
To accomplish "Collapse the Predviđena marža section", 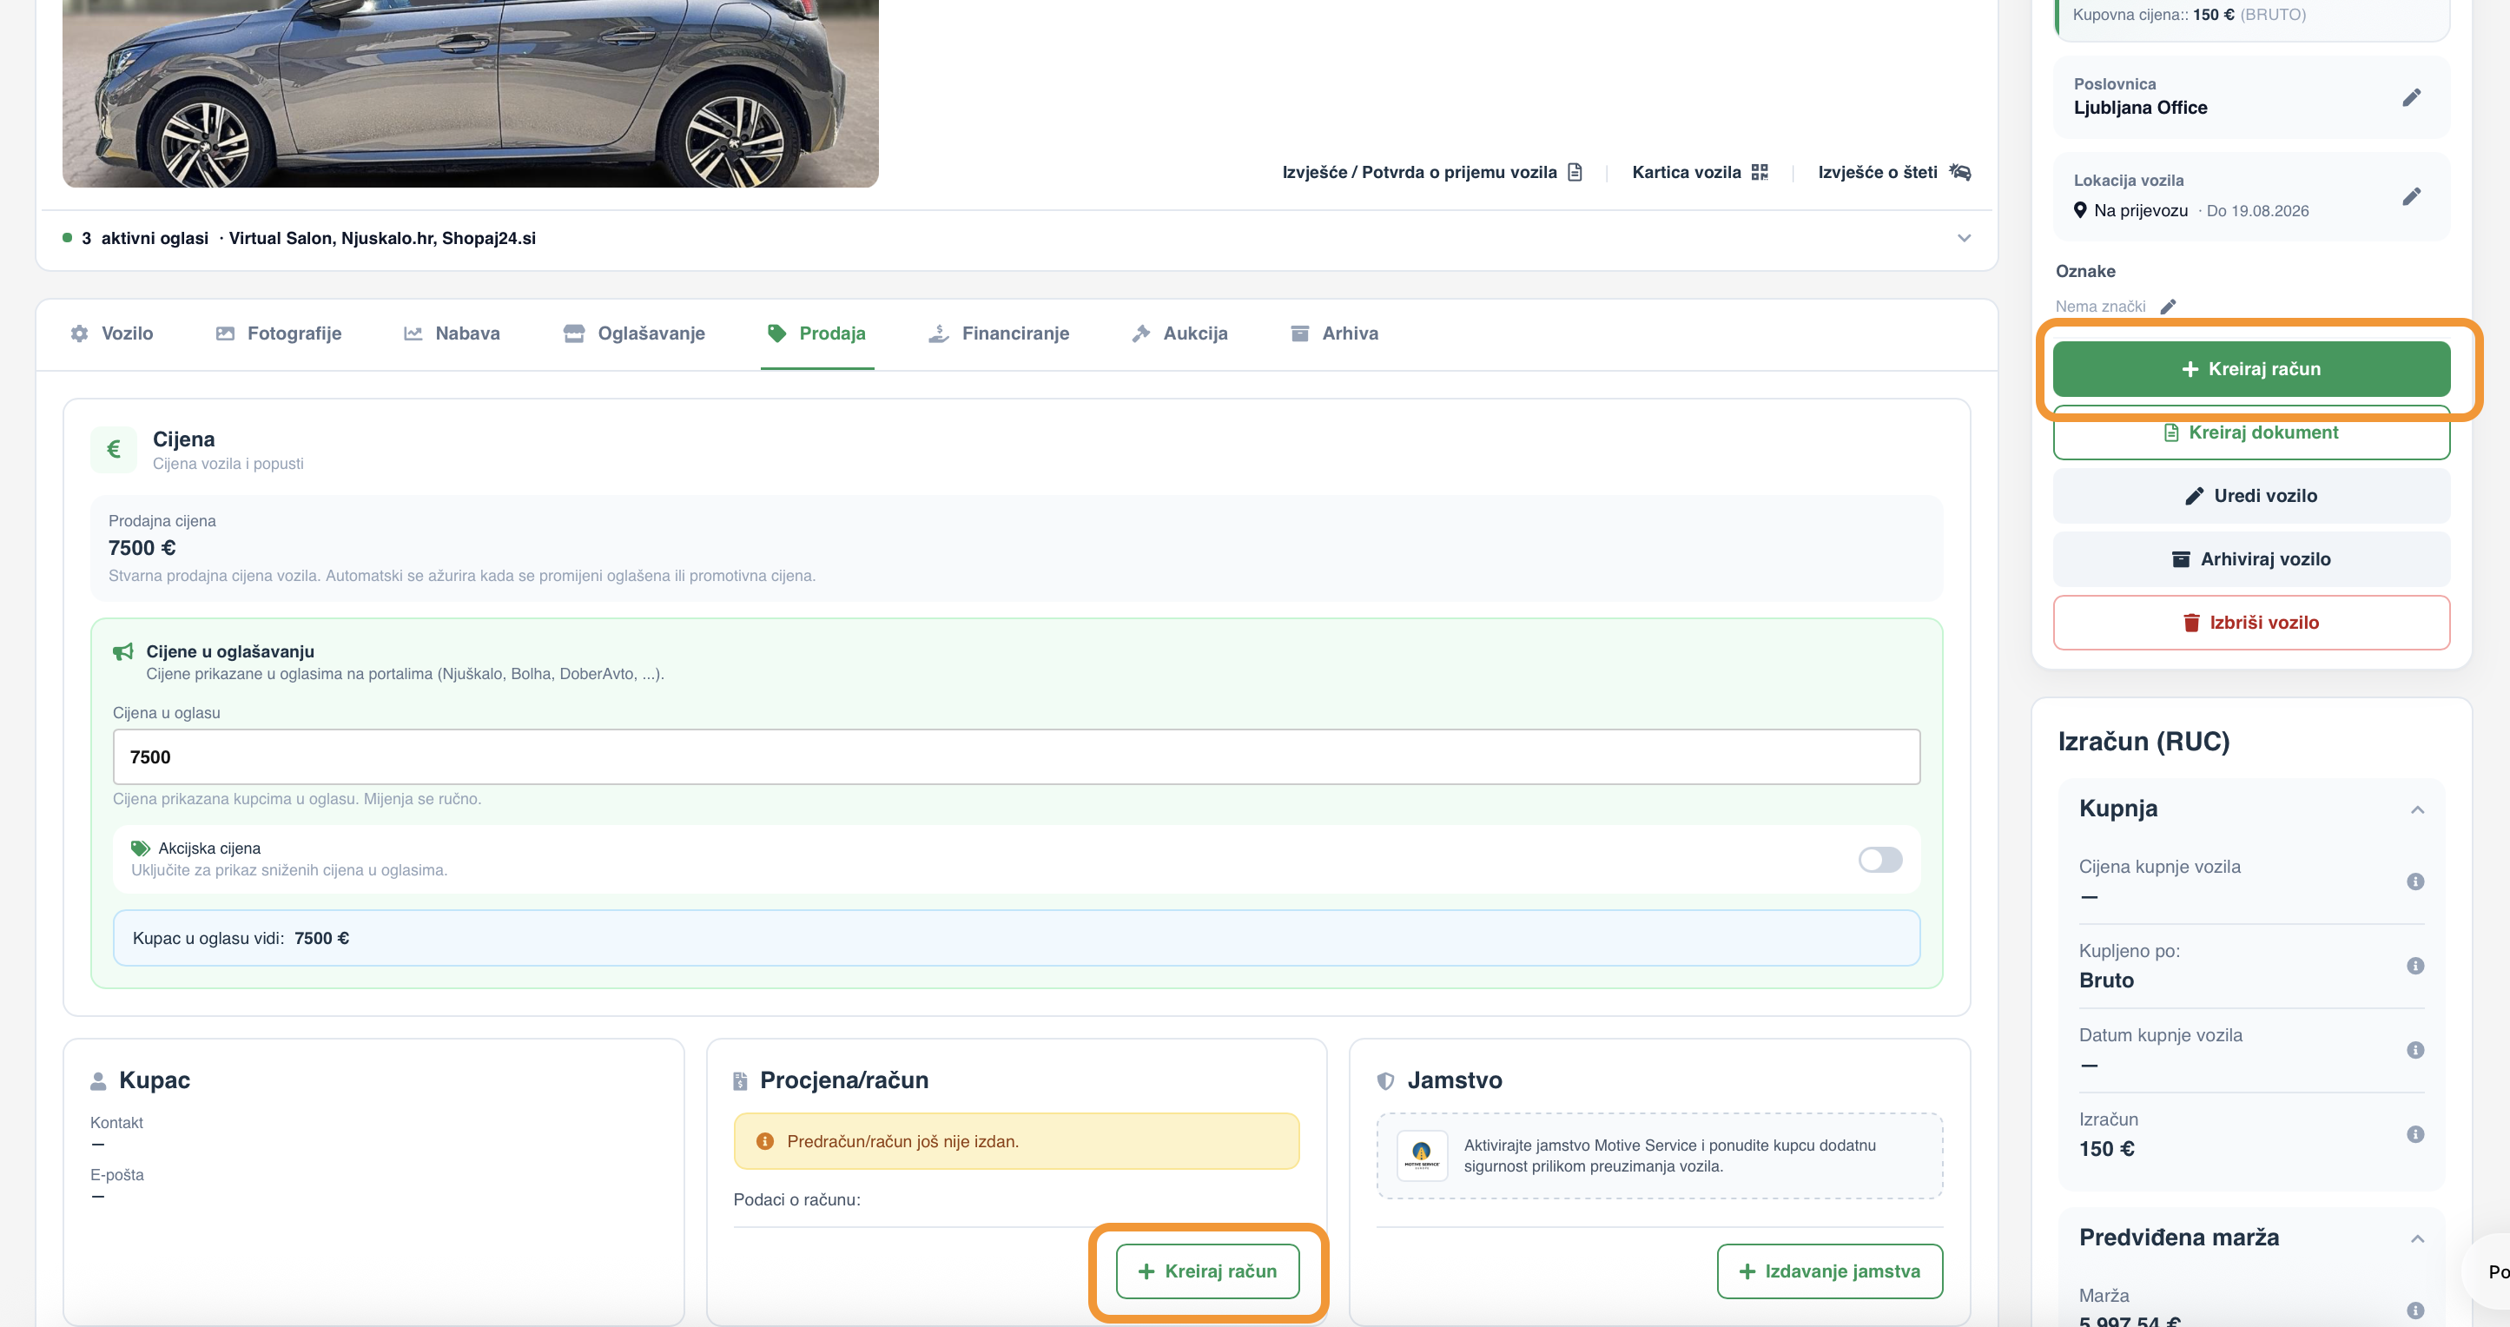I will point(2416,1238).
